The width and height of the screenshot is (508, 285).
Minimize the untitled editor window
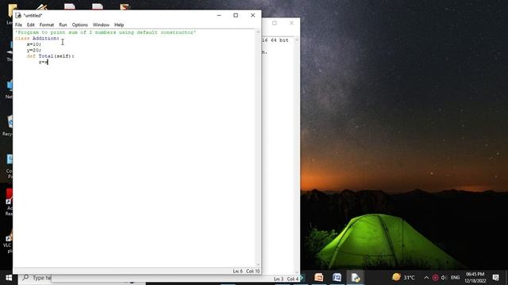pyautogui.click(x=219, y=15)
